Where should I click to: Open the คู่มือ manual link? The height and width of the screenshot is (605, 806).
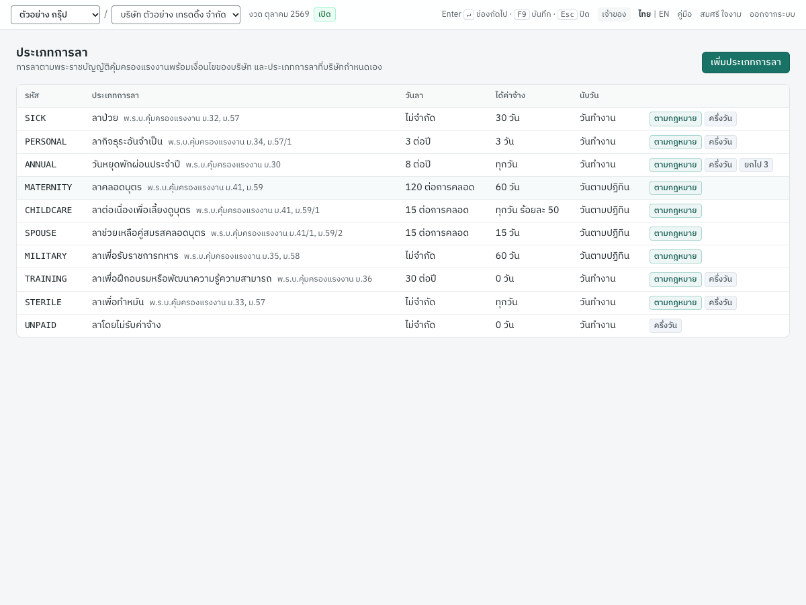pyautogui.click(x=684, y=14)
